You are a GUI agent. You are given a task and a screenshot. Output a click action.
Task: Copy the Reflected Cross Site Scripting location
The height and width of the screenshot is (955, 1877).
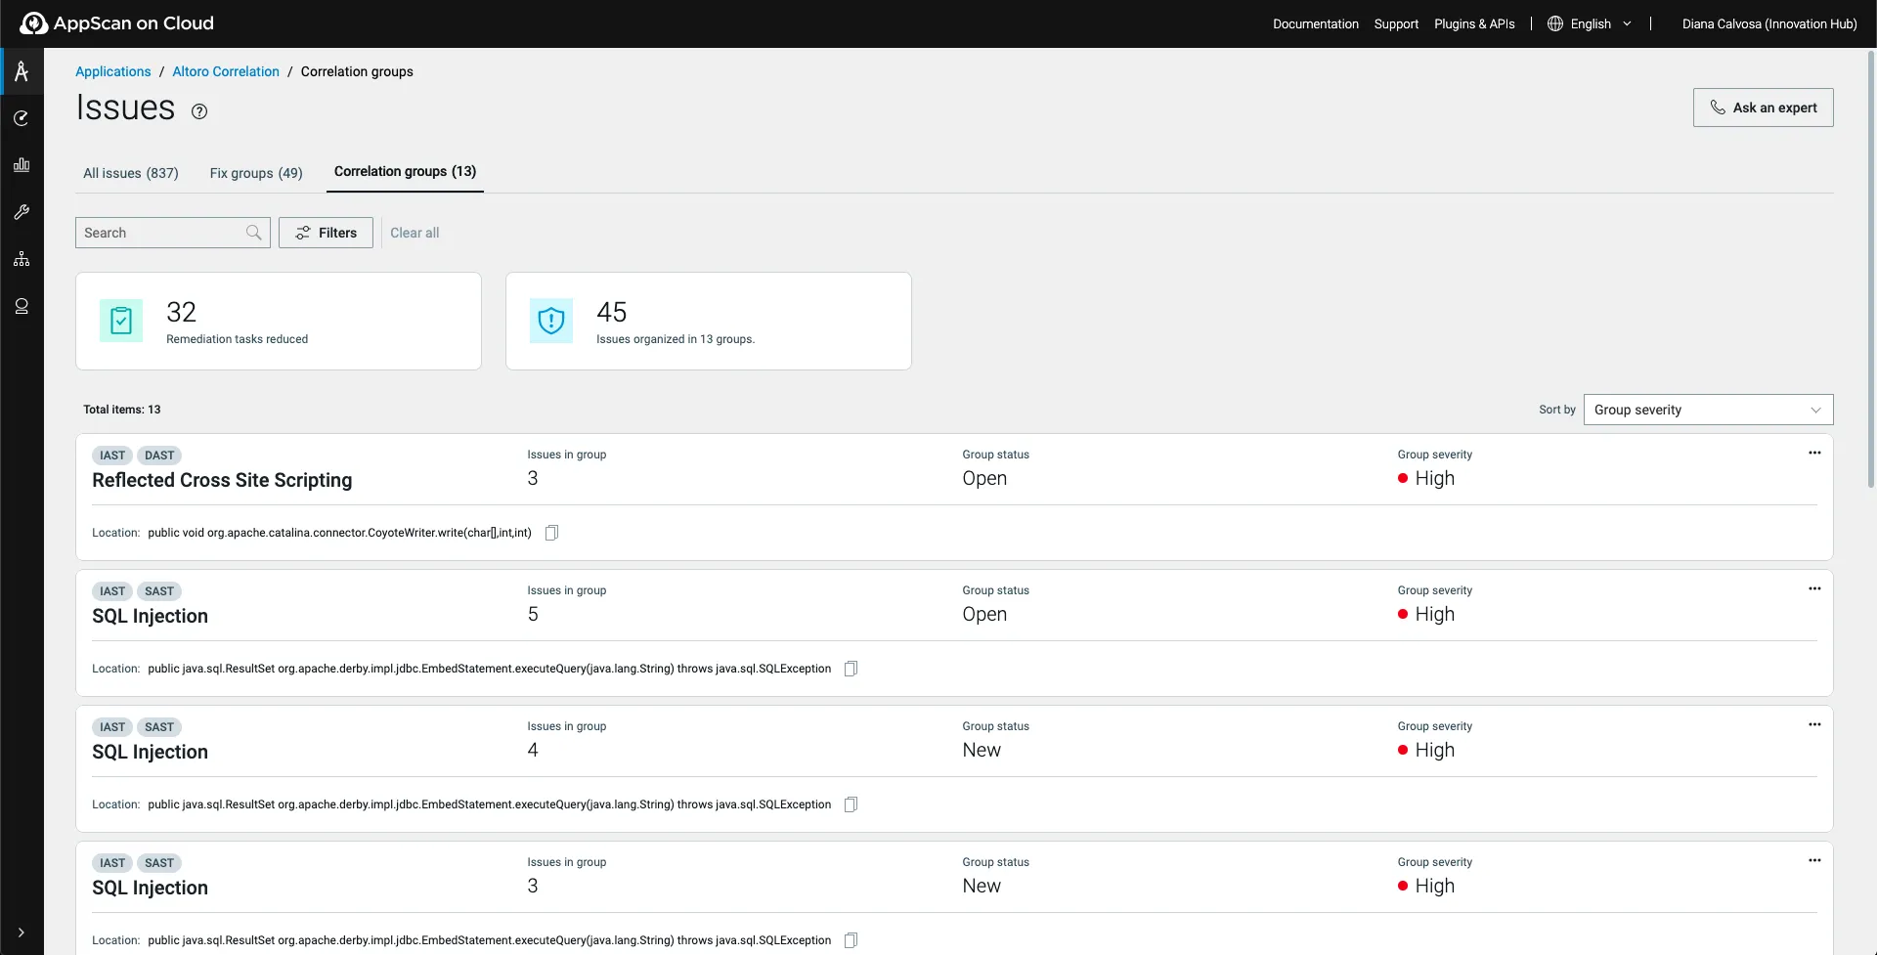[551, 533]
